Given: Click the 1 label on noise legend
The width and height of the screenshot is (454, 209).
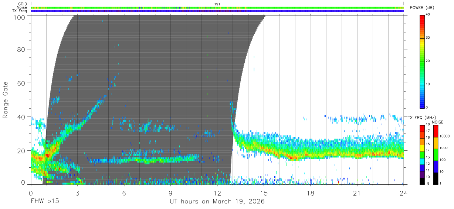Looking at the screenshot, I should (x=440, y=184).
